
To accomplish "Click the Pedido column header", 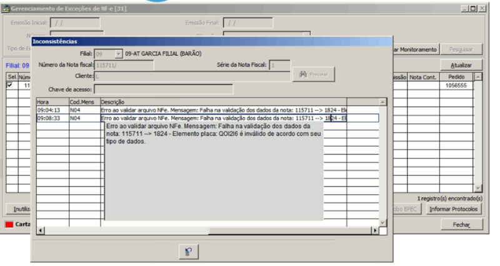I will 457,77.
